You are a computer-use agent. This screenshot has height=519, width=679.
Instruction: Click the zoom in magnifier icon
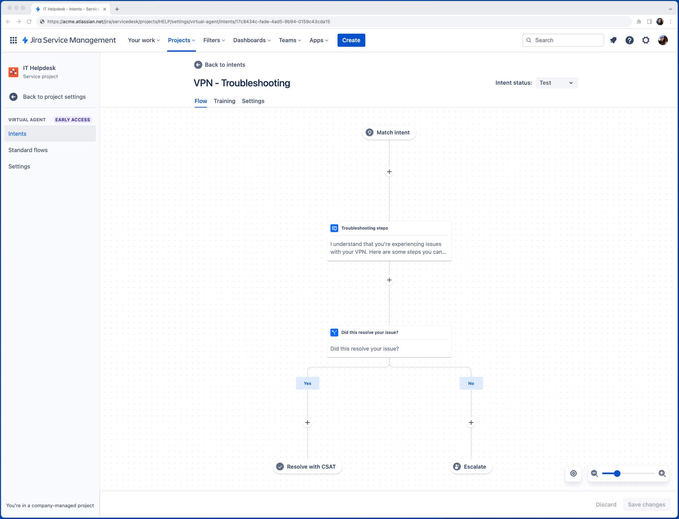662,473
